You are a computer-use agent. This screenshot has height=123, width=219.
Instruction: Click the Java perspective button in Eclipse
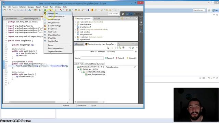(129, 14)
